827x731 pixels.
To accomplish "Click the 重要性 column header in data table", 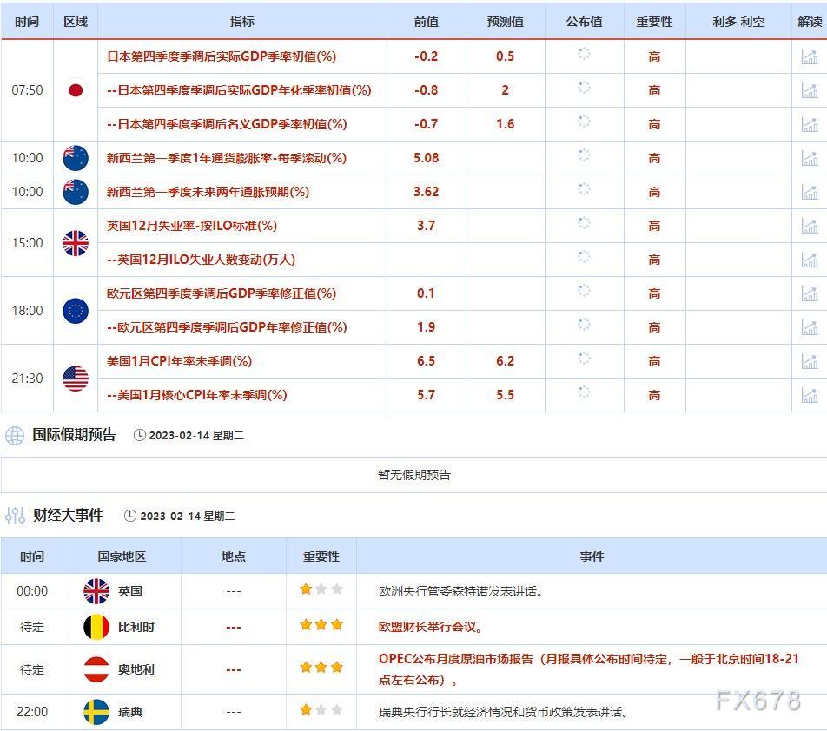I will point(654,22).
